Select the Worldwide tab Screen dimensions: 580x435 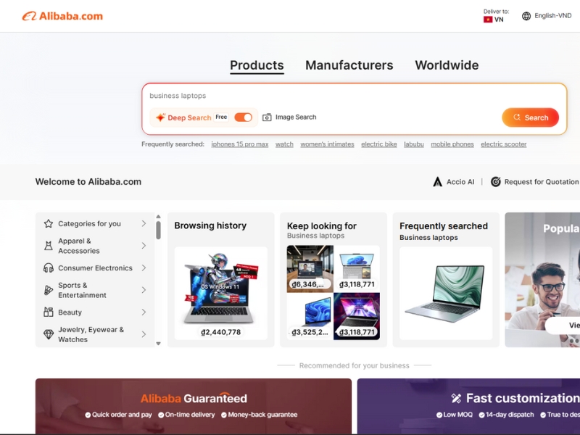coord(447,65)
